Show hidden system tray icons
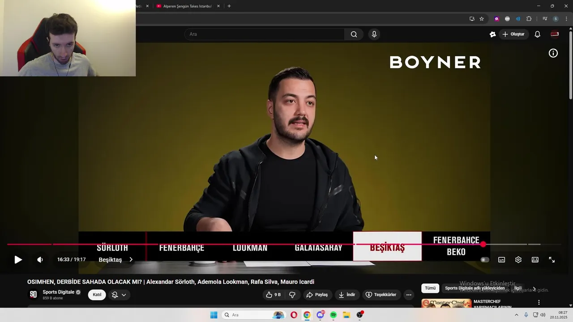The height and width of the screenshot is (322, 573). (x=516, y=315)
